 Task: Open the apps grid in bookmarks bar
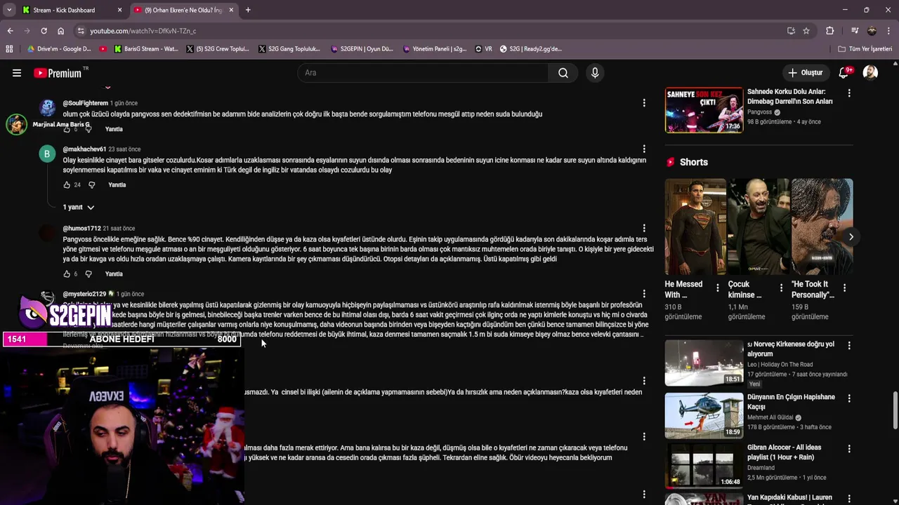[x=9, y=49]
